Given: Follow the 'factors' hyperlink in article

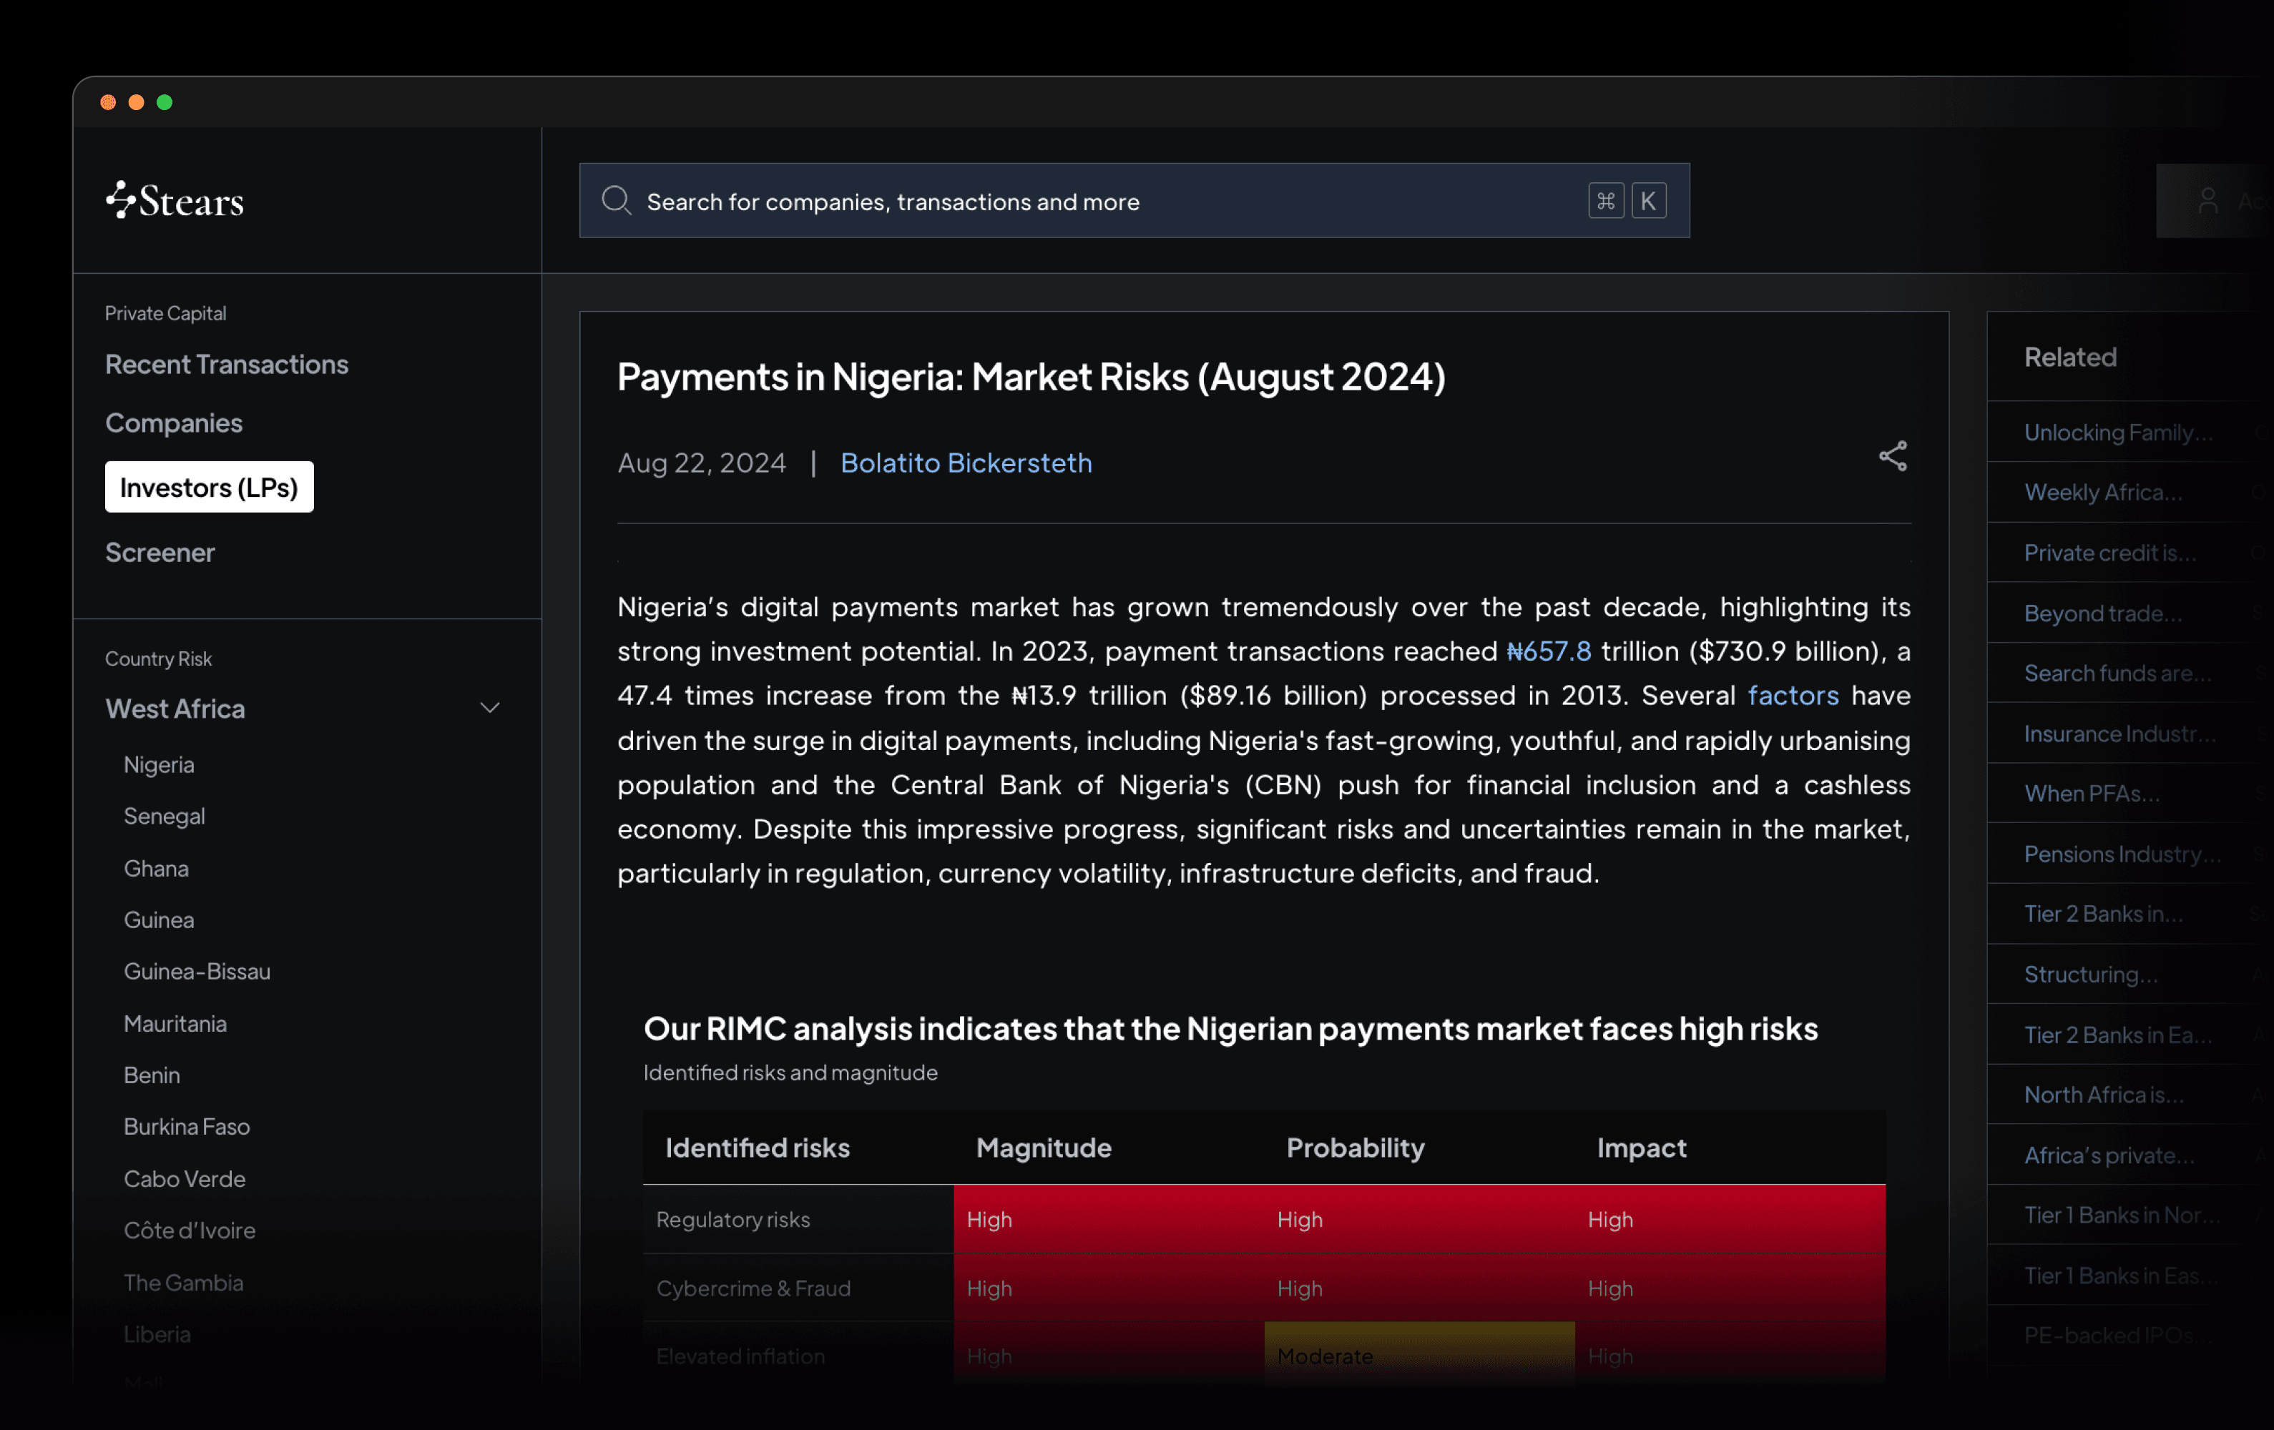Looking at the screenshot, I should 1793,696.
